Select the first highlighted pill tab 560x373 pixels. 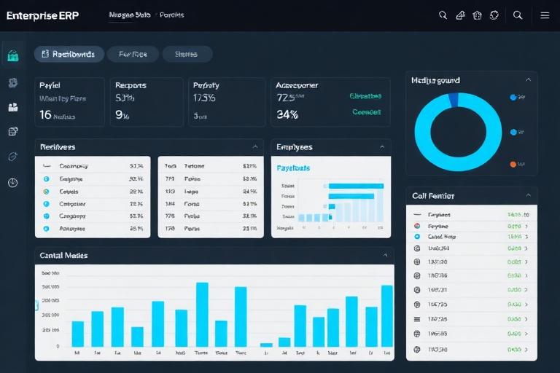click(68, 54)
